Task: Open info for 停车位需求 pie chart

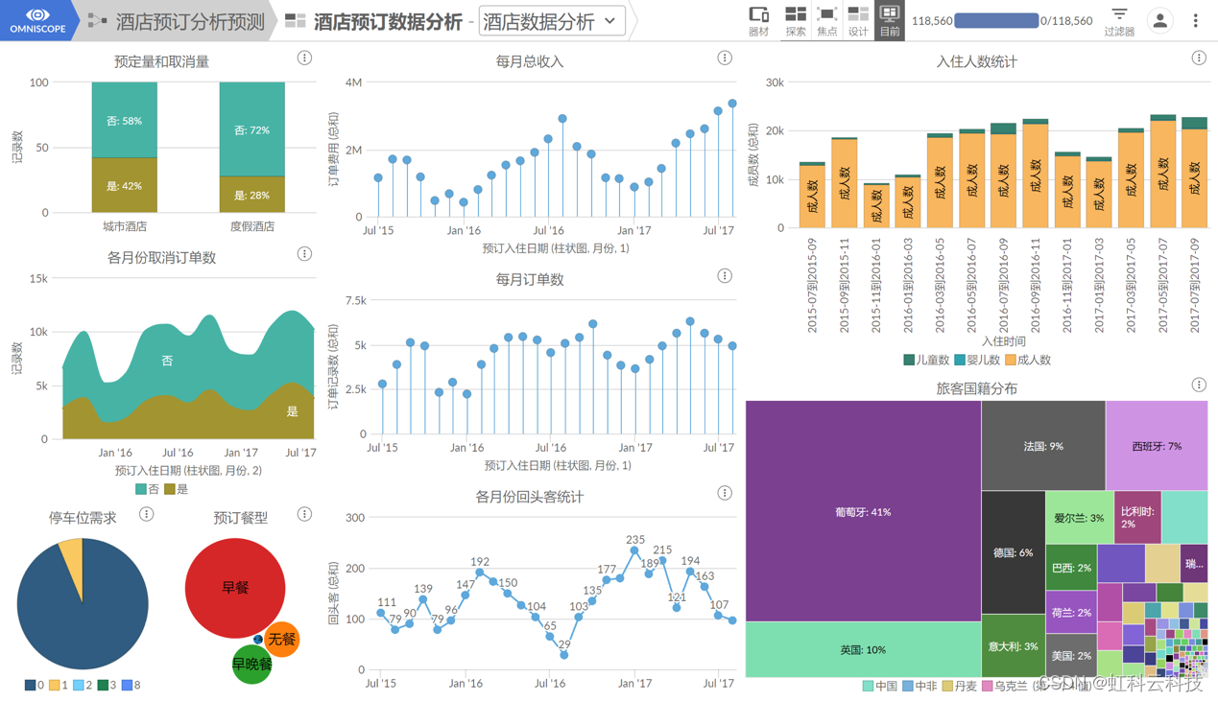Action: (146, 515)
